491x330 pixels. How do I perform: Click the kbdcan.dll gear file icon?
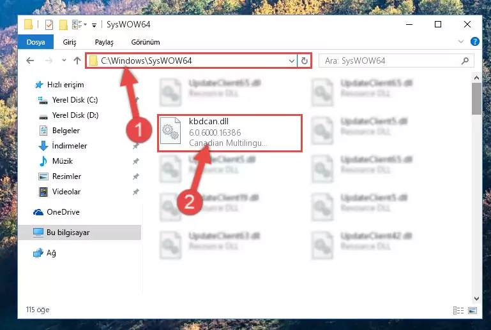(170, 131)
